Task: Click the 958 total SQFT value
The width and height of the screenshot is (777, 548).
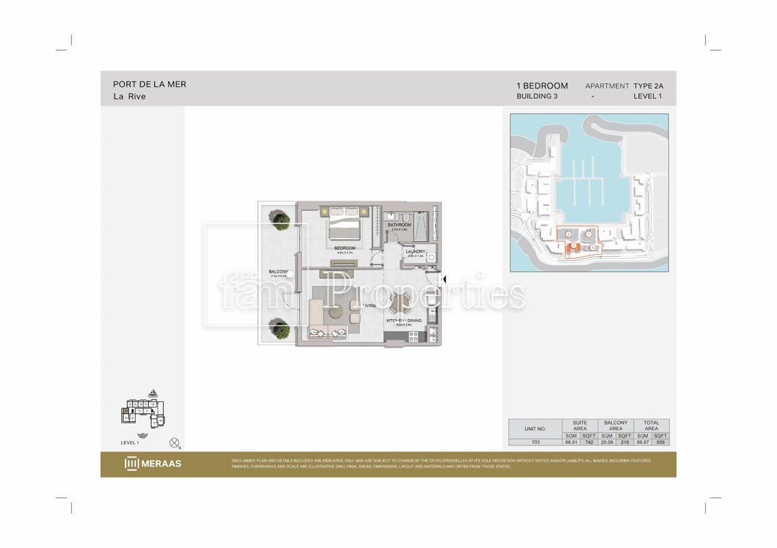Action: click(660, 442)
